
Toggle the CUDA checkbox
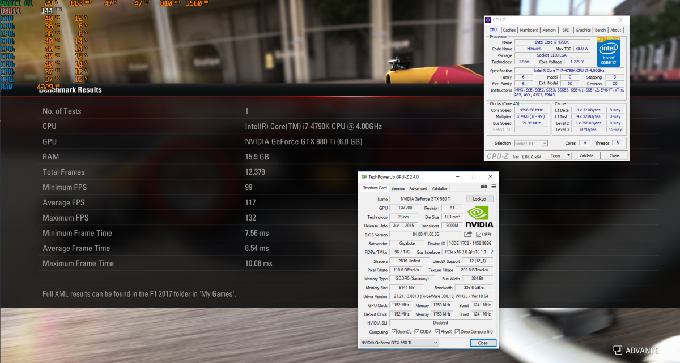(416, 332)
